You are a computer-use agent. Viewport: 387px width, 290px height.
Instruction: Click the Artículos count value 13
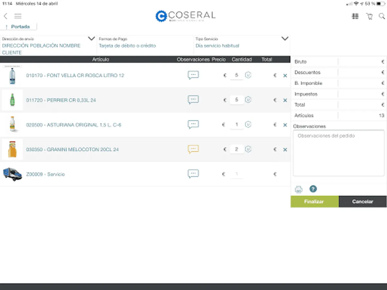[x=382, y=115]
